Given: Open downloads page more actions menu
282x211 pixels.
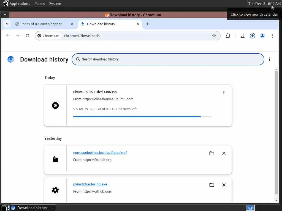Looking at the screenshot, I should coord(269,59).
